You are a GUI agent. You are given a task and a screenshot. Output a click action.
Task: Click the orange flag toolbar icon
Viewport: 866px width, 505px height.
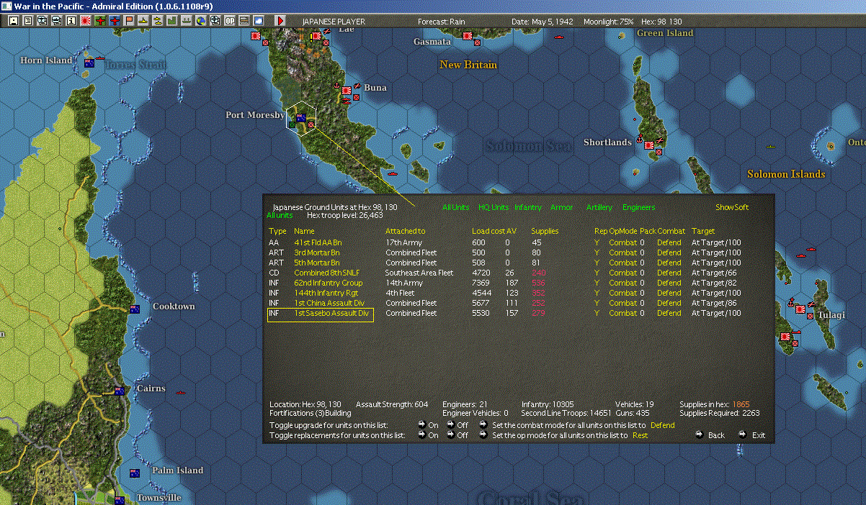(129, 21)
